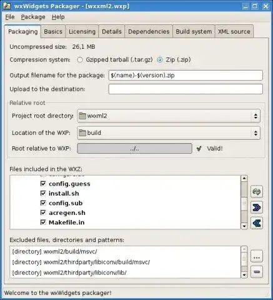
Task: Select the acregen.sh file name
Action: tap(67, 212)
